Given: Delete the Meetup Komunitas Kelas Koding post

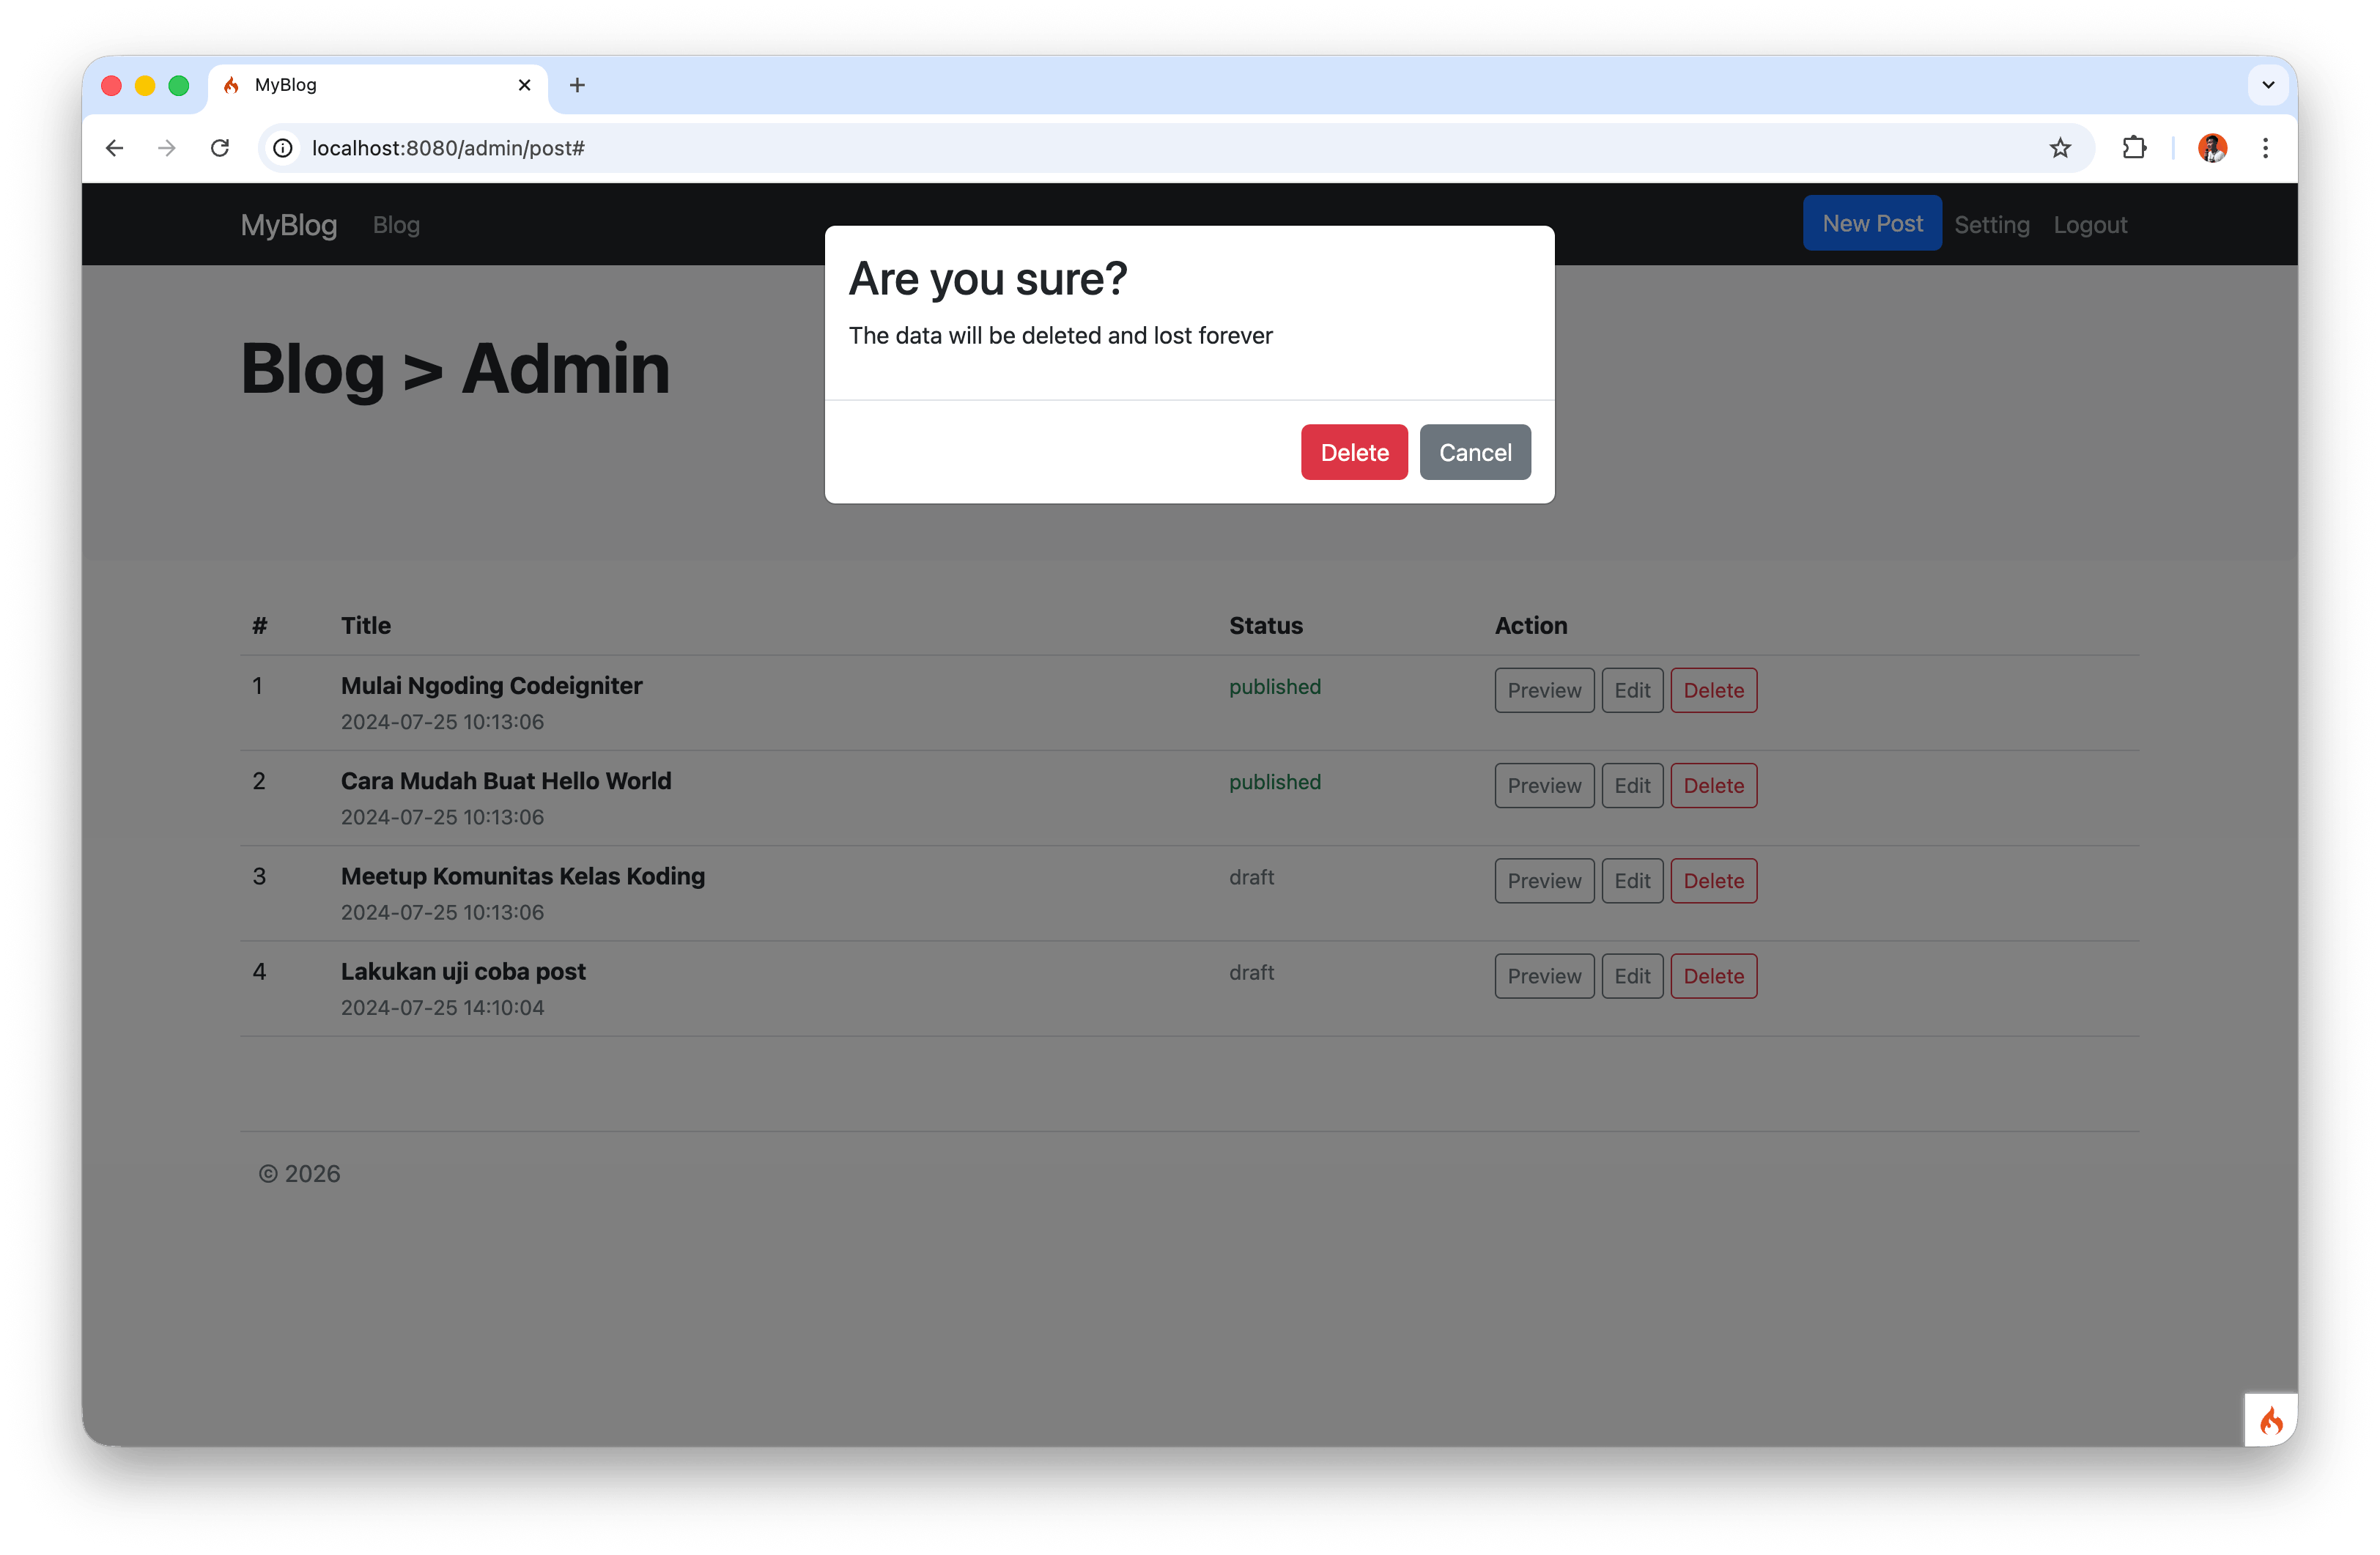Looking at the screenshot, I should coord(1713,880).
